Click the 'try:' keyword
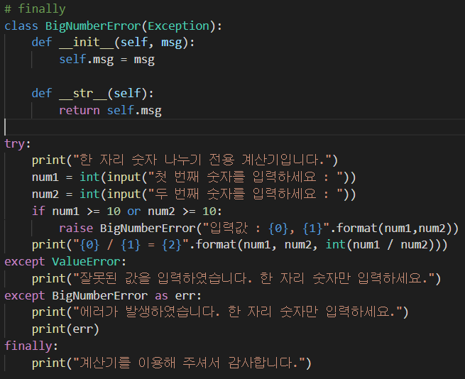 [x=17, y=144]
